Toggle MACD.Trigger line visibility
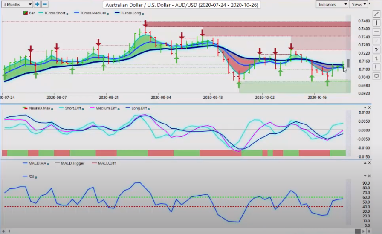This screenshot has height=234, width=382. coord(69,163)
